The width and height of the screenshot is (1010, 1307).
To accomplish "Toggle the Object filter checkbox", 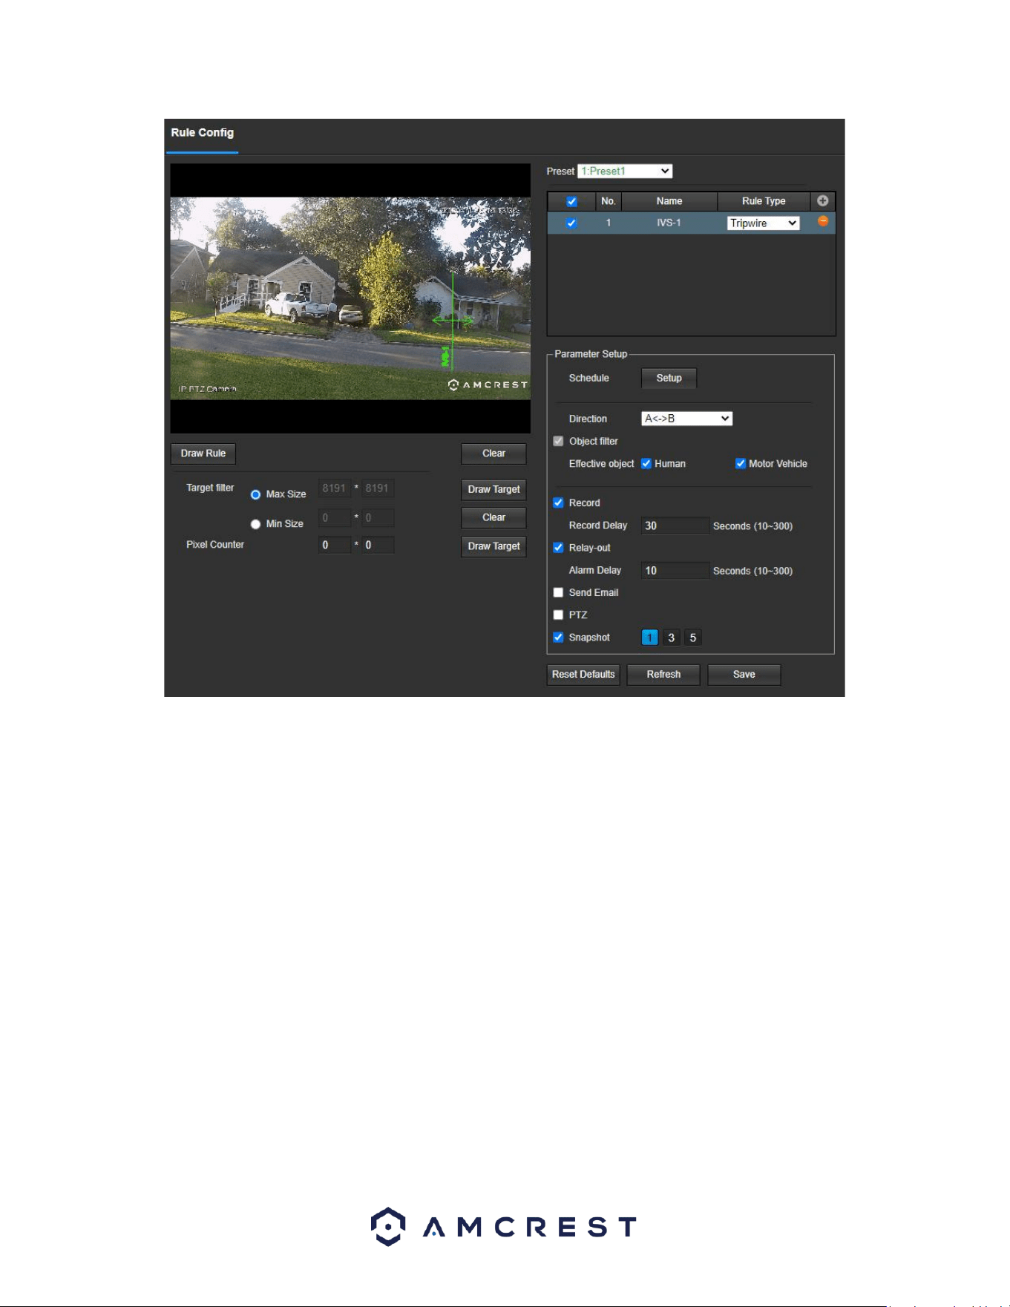I will (559, 441).
